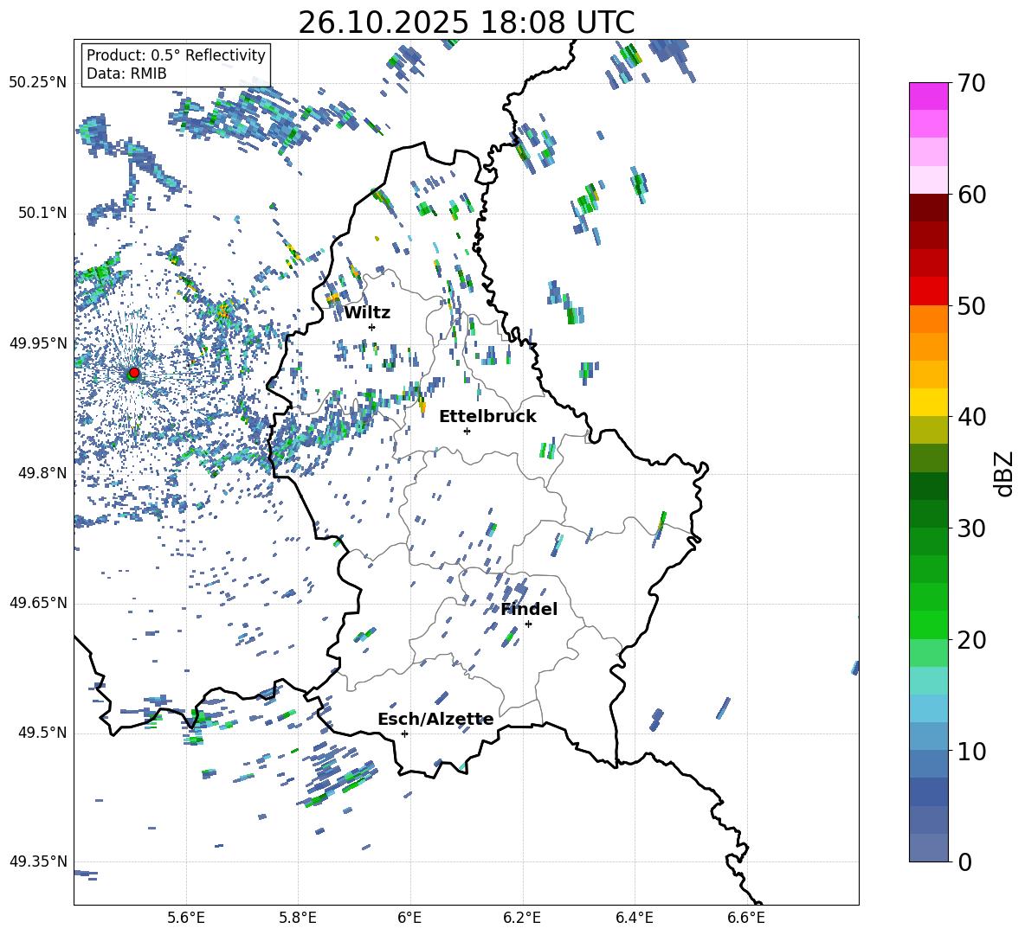Viewport: 1025px width, 935px height.
Task: Click the cross marker below Wiltz
Action: [371, 327]
